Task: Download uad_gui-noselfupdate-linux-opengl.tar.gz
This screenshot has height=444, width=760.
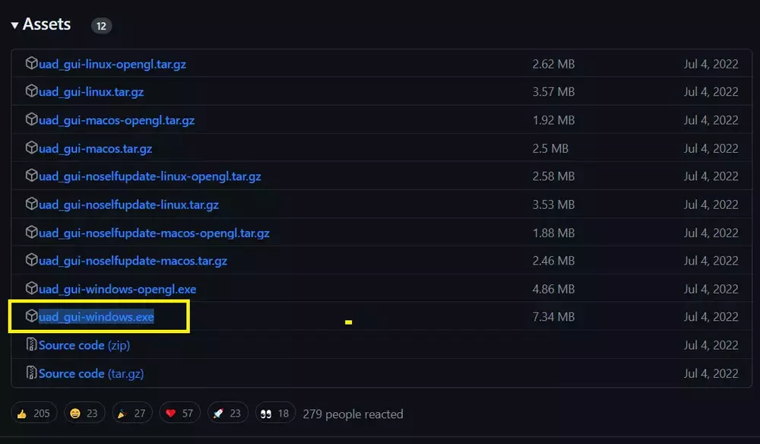Action: [150, 176]
